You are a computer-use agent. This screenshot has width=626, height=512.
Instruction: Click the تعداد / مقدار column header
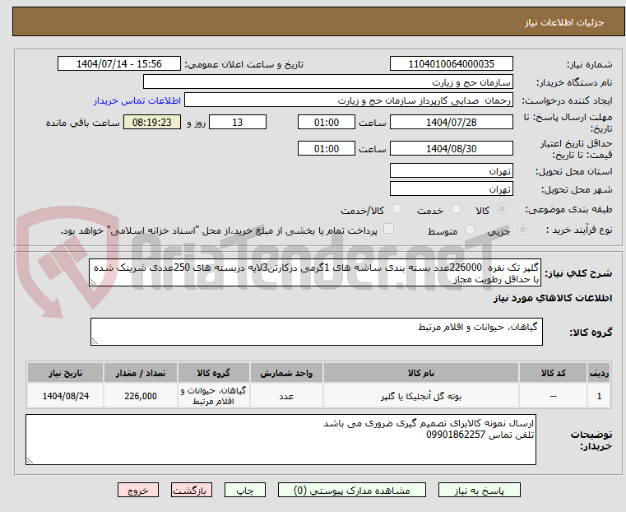click(x=140, y=373)
